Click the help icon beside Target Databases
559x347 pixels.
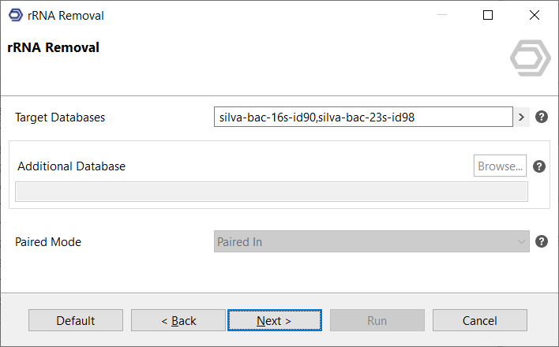pyautogui.click(x=542, y=118)
